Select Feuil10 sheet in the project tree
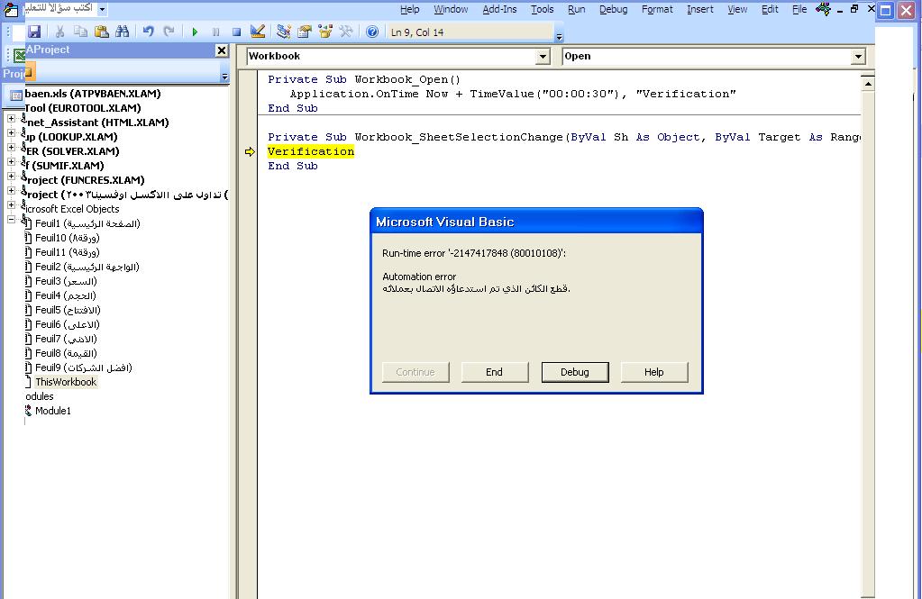The height and width of the screenshot is (599, 922). point(67,238)
